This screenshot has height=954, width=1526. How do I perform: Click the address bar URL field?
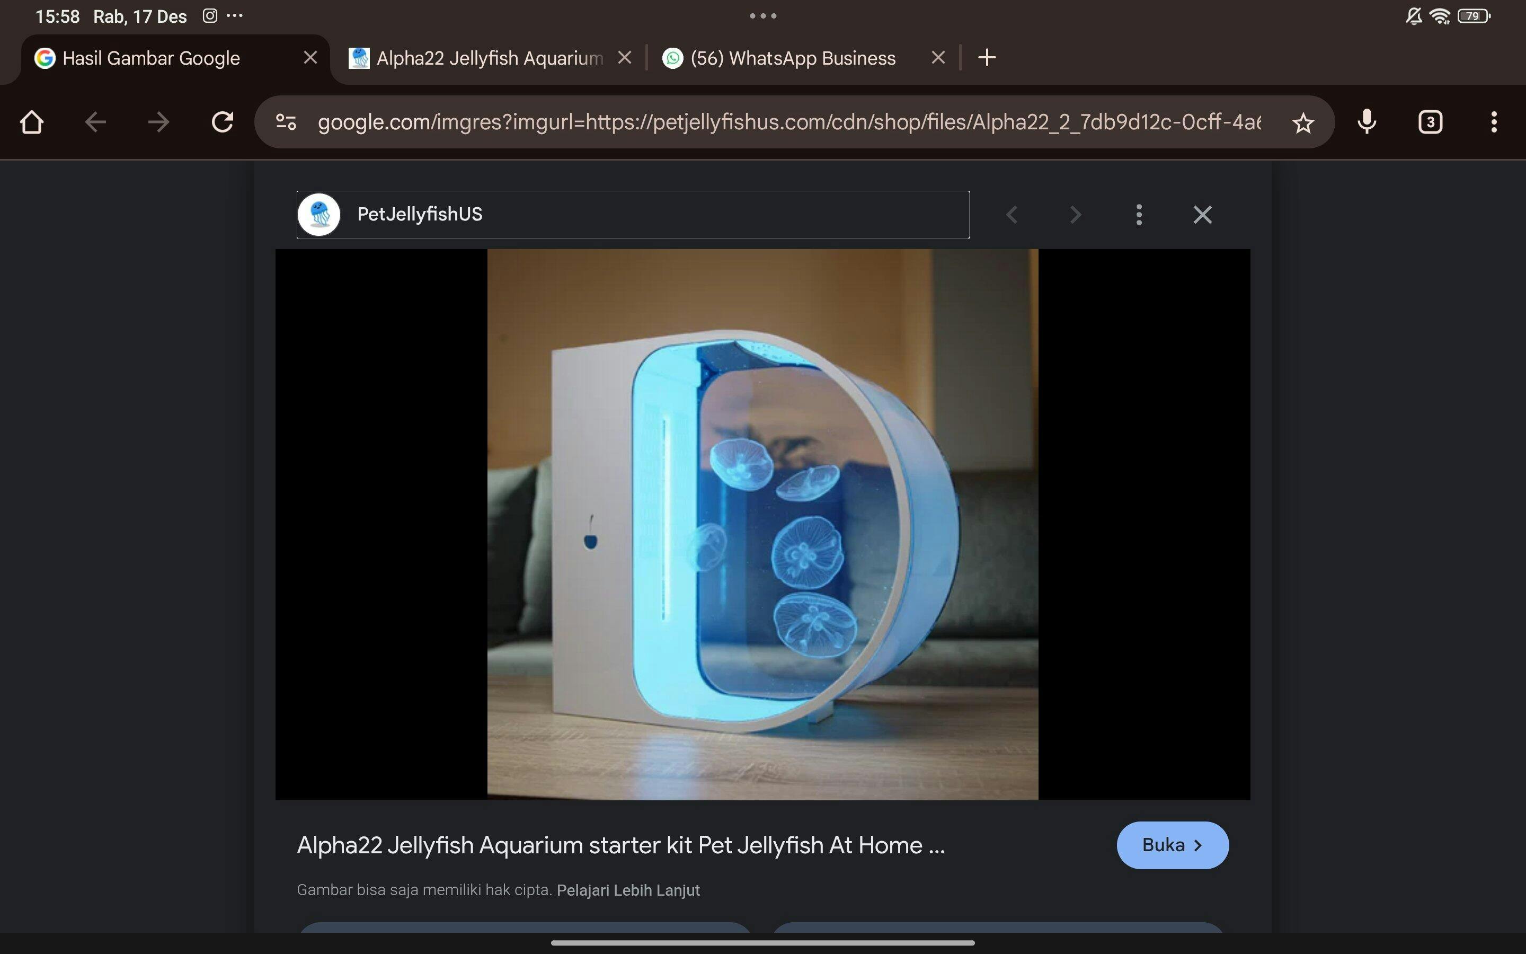(x=788, y=122)
